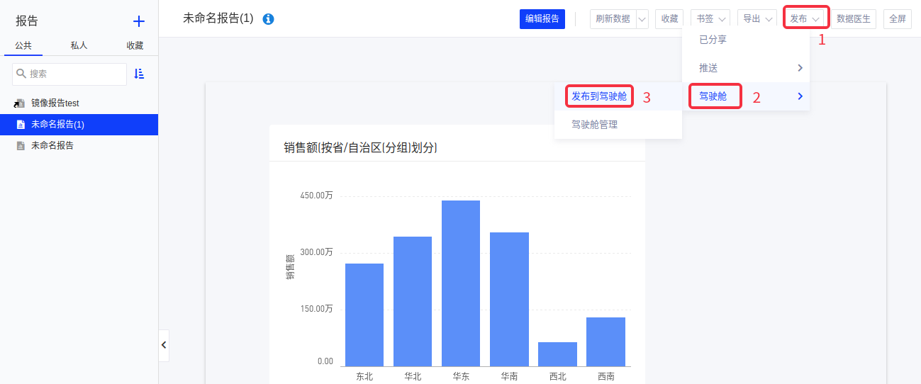Image resolution: width=921 pixels, height=384 pixels.
Task: Click the 全屏 fullscreen button
Action: pos(897,19)
